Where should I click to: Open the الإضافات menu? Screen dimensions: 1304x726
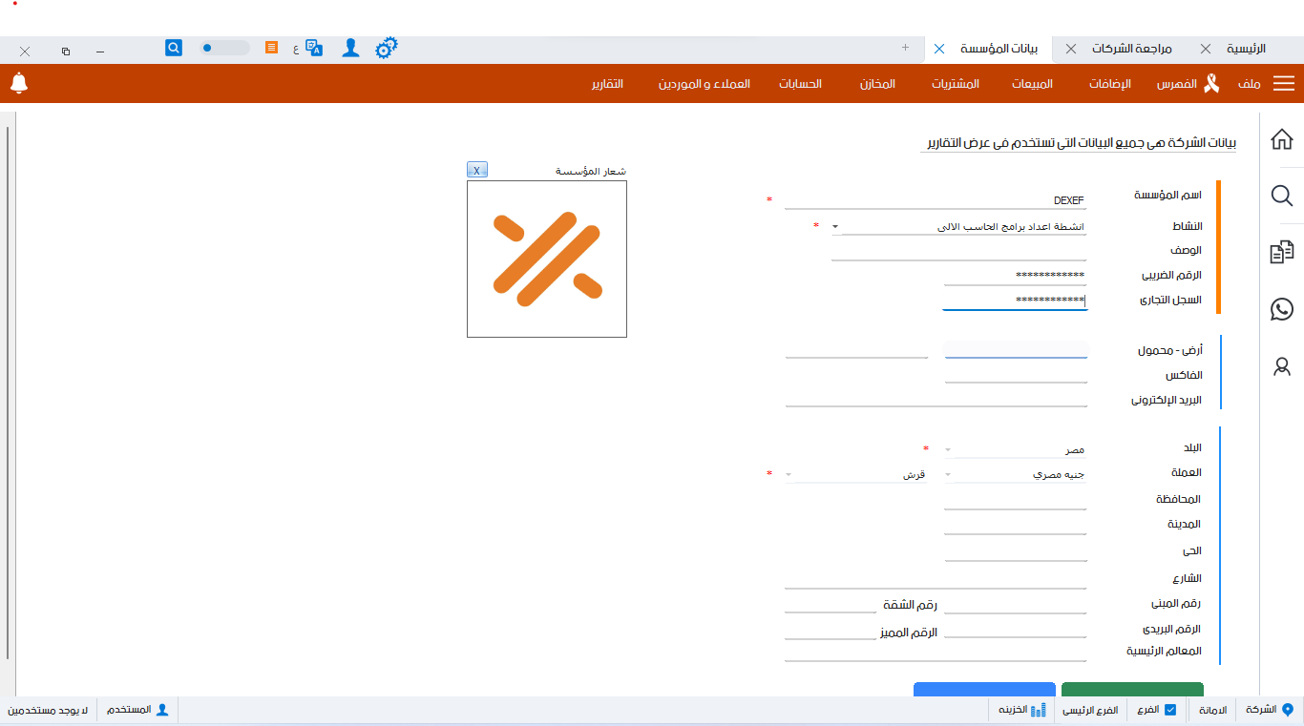click(1110, 84)
